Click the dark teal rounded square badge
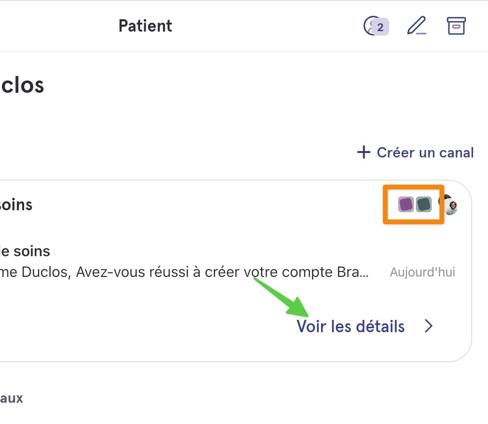488x424 pixels. 424,204
